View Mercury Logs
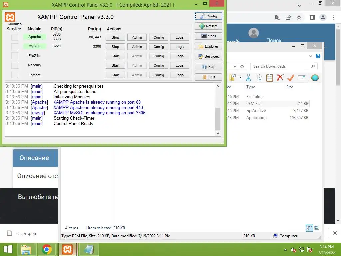341x256 pixels. pyautogui.click(x=180, y=66)
